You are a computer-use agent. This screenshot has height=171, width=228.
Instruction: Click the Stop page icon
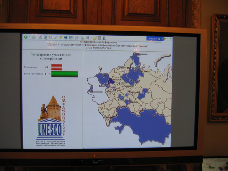41,37
